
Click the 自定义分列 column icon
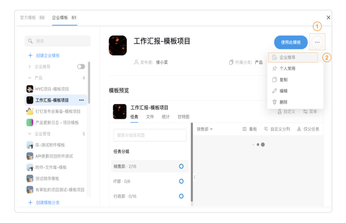(266, 129)
